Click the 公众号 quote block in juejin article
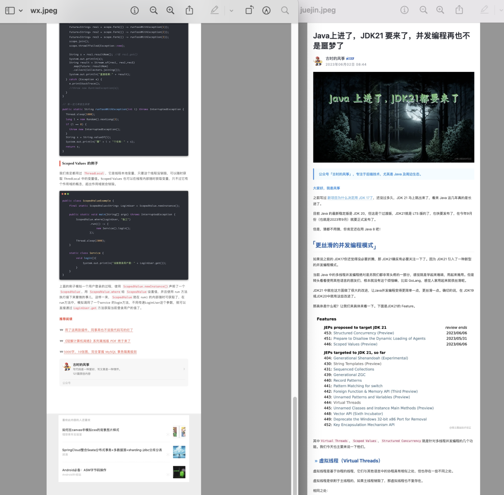 point(393,174)
